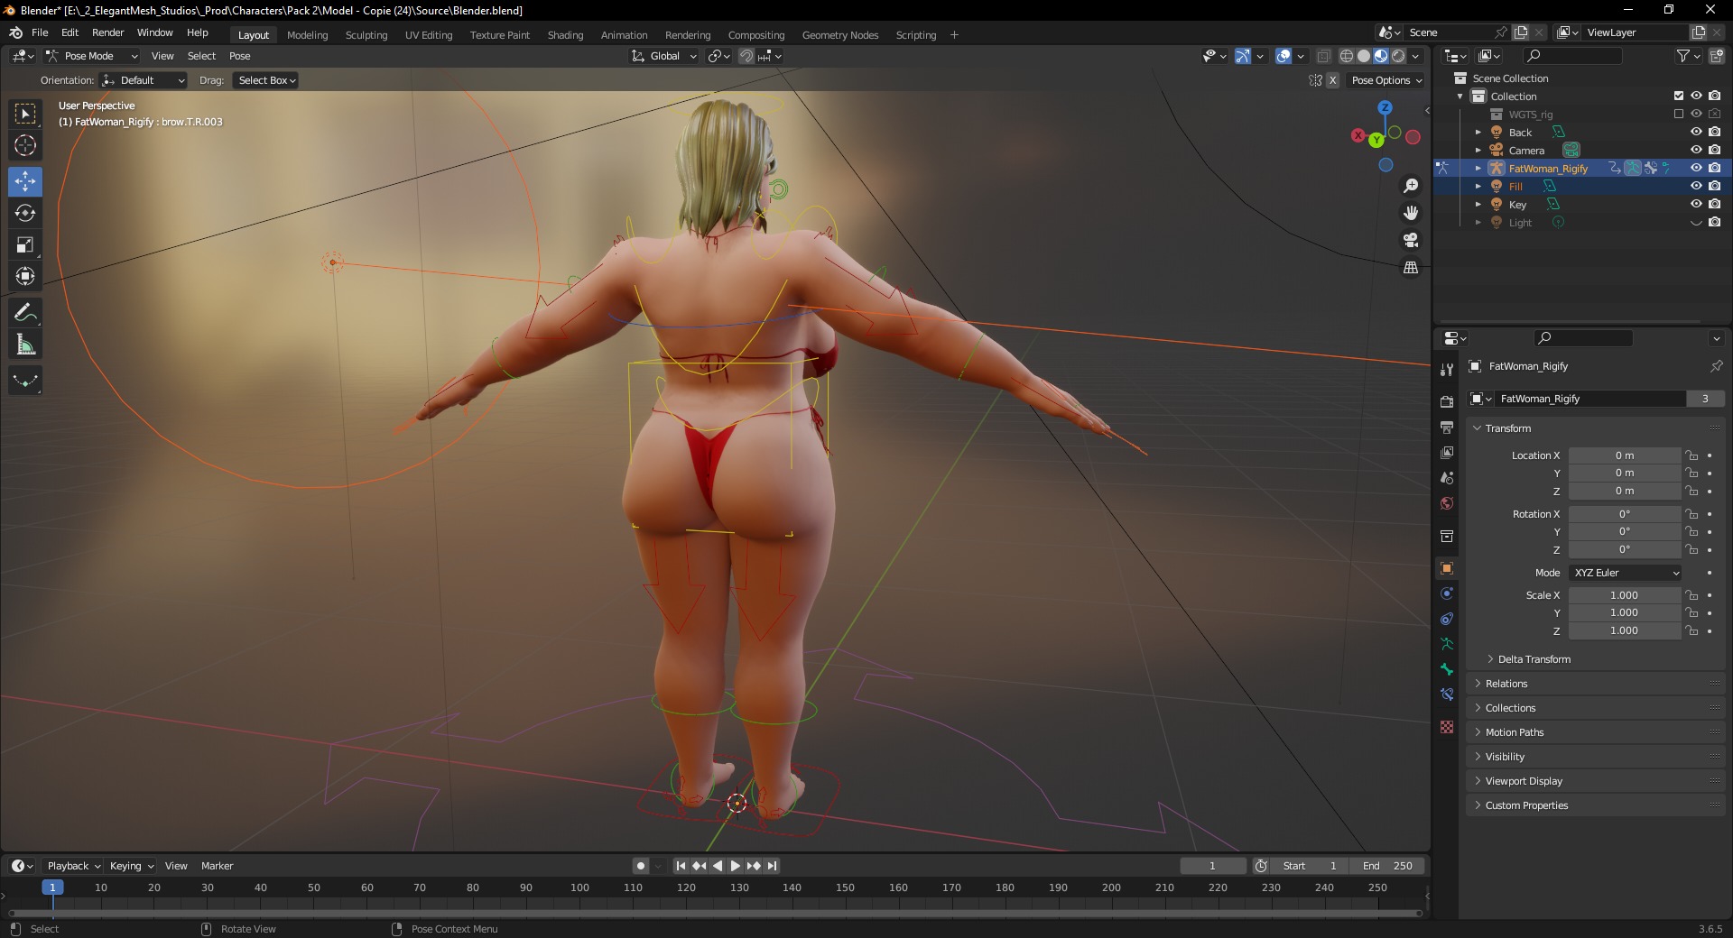
Task: Toggle X-ray display mode
Action: [1323, 56]
